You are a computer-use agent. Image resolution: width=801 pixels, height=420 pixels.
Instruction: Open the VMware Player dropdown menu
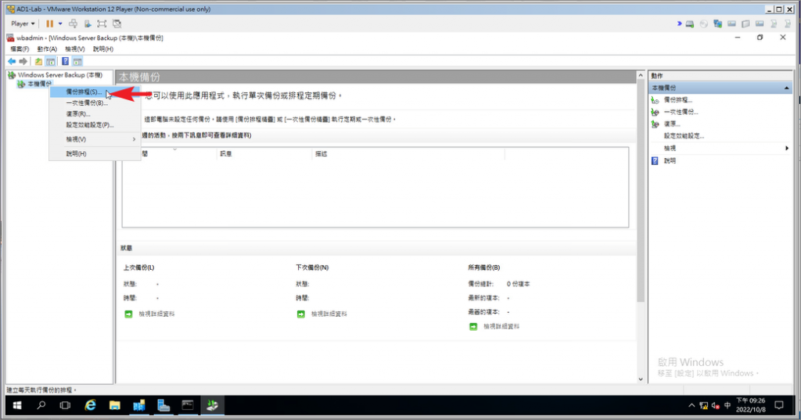click(23, 23)
